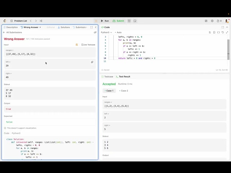
Task: Click the debug icon next to Use Testcase
Action: [77, 45]
